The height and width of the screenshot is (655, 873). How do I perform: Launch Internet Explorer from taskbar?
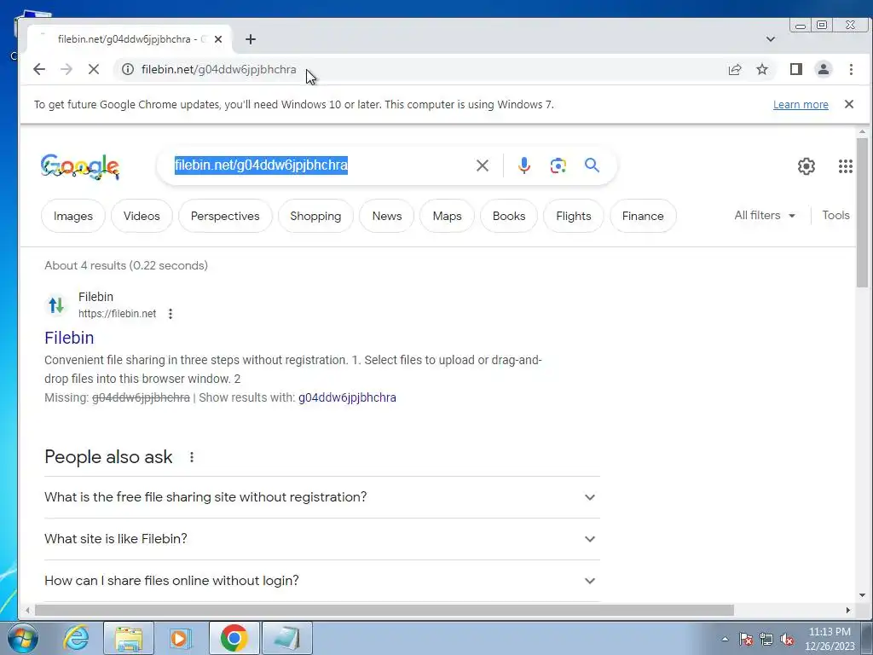pos(76,638)
